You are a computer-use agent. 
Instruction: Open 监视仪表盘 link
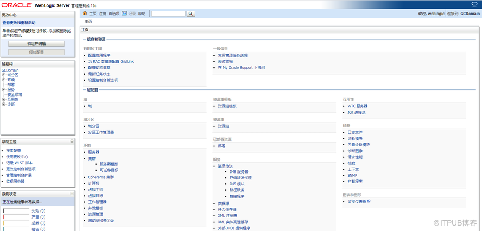click(x=357, y=202)
